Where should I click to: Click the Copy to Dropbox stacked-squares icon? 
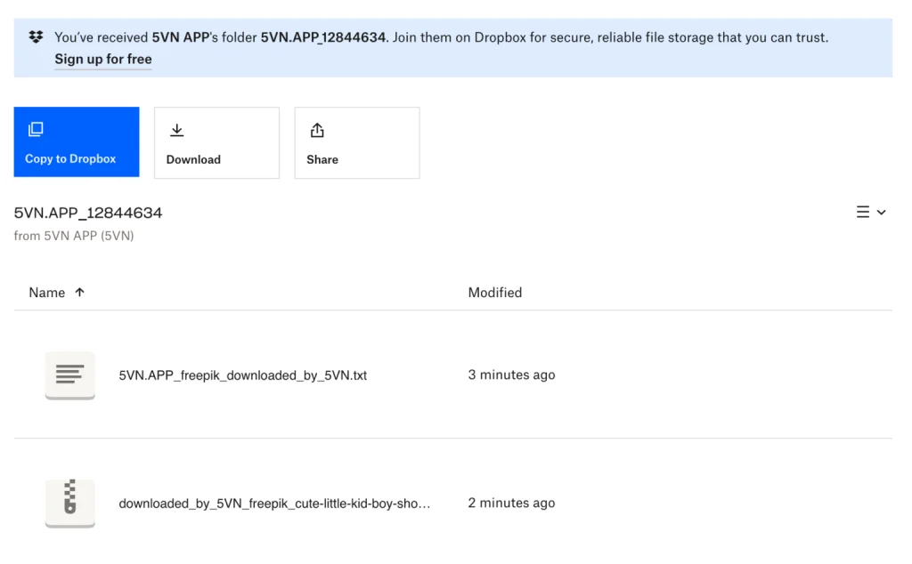[36, 130]
